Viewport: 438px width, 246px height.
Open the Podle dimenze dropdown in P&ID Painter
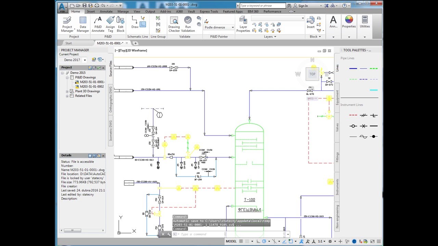click(219, 27)
